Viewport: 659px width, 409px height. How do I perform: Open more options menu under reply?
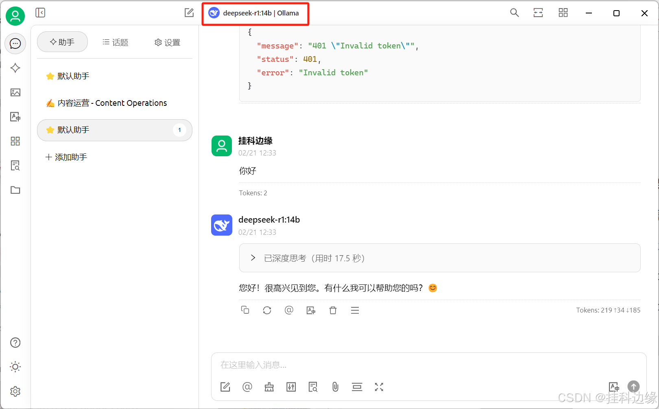tap(355, 310)
